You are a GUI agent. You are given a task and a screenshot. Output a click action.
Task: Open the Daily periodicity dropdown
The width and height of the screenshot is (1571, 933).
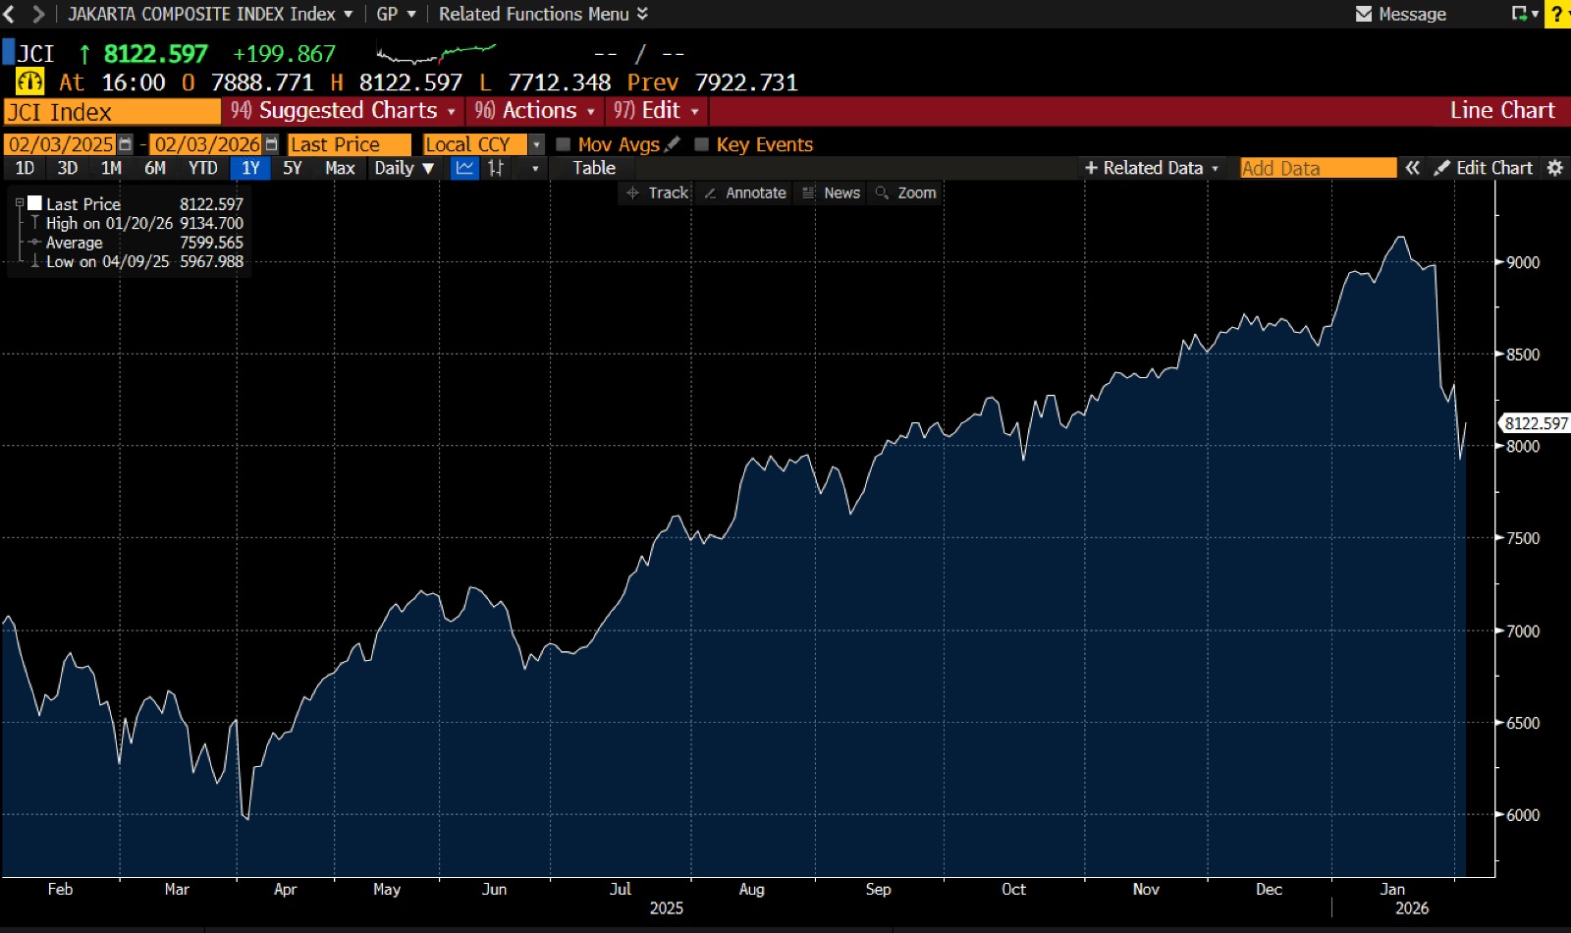click(x=404, y=168)
